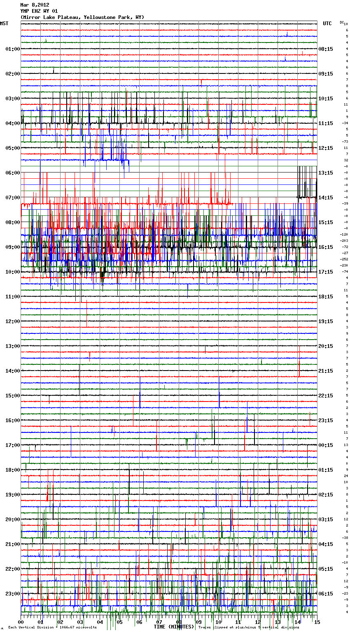Click the "TIME (MINUTES)" axis title

[x=174, y=627]
